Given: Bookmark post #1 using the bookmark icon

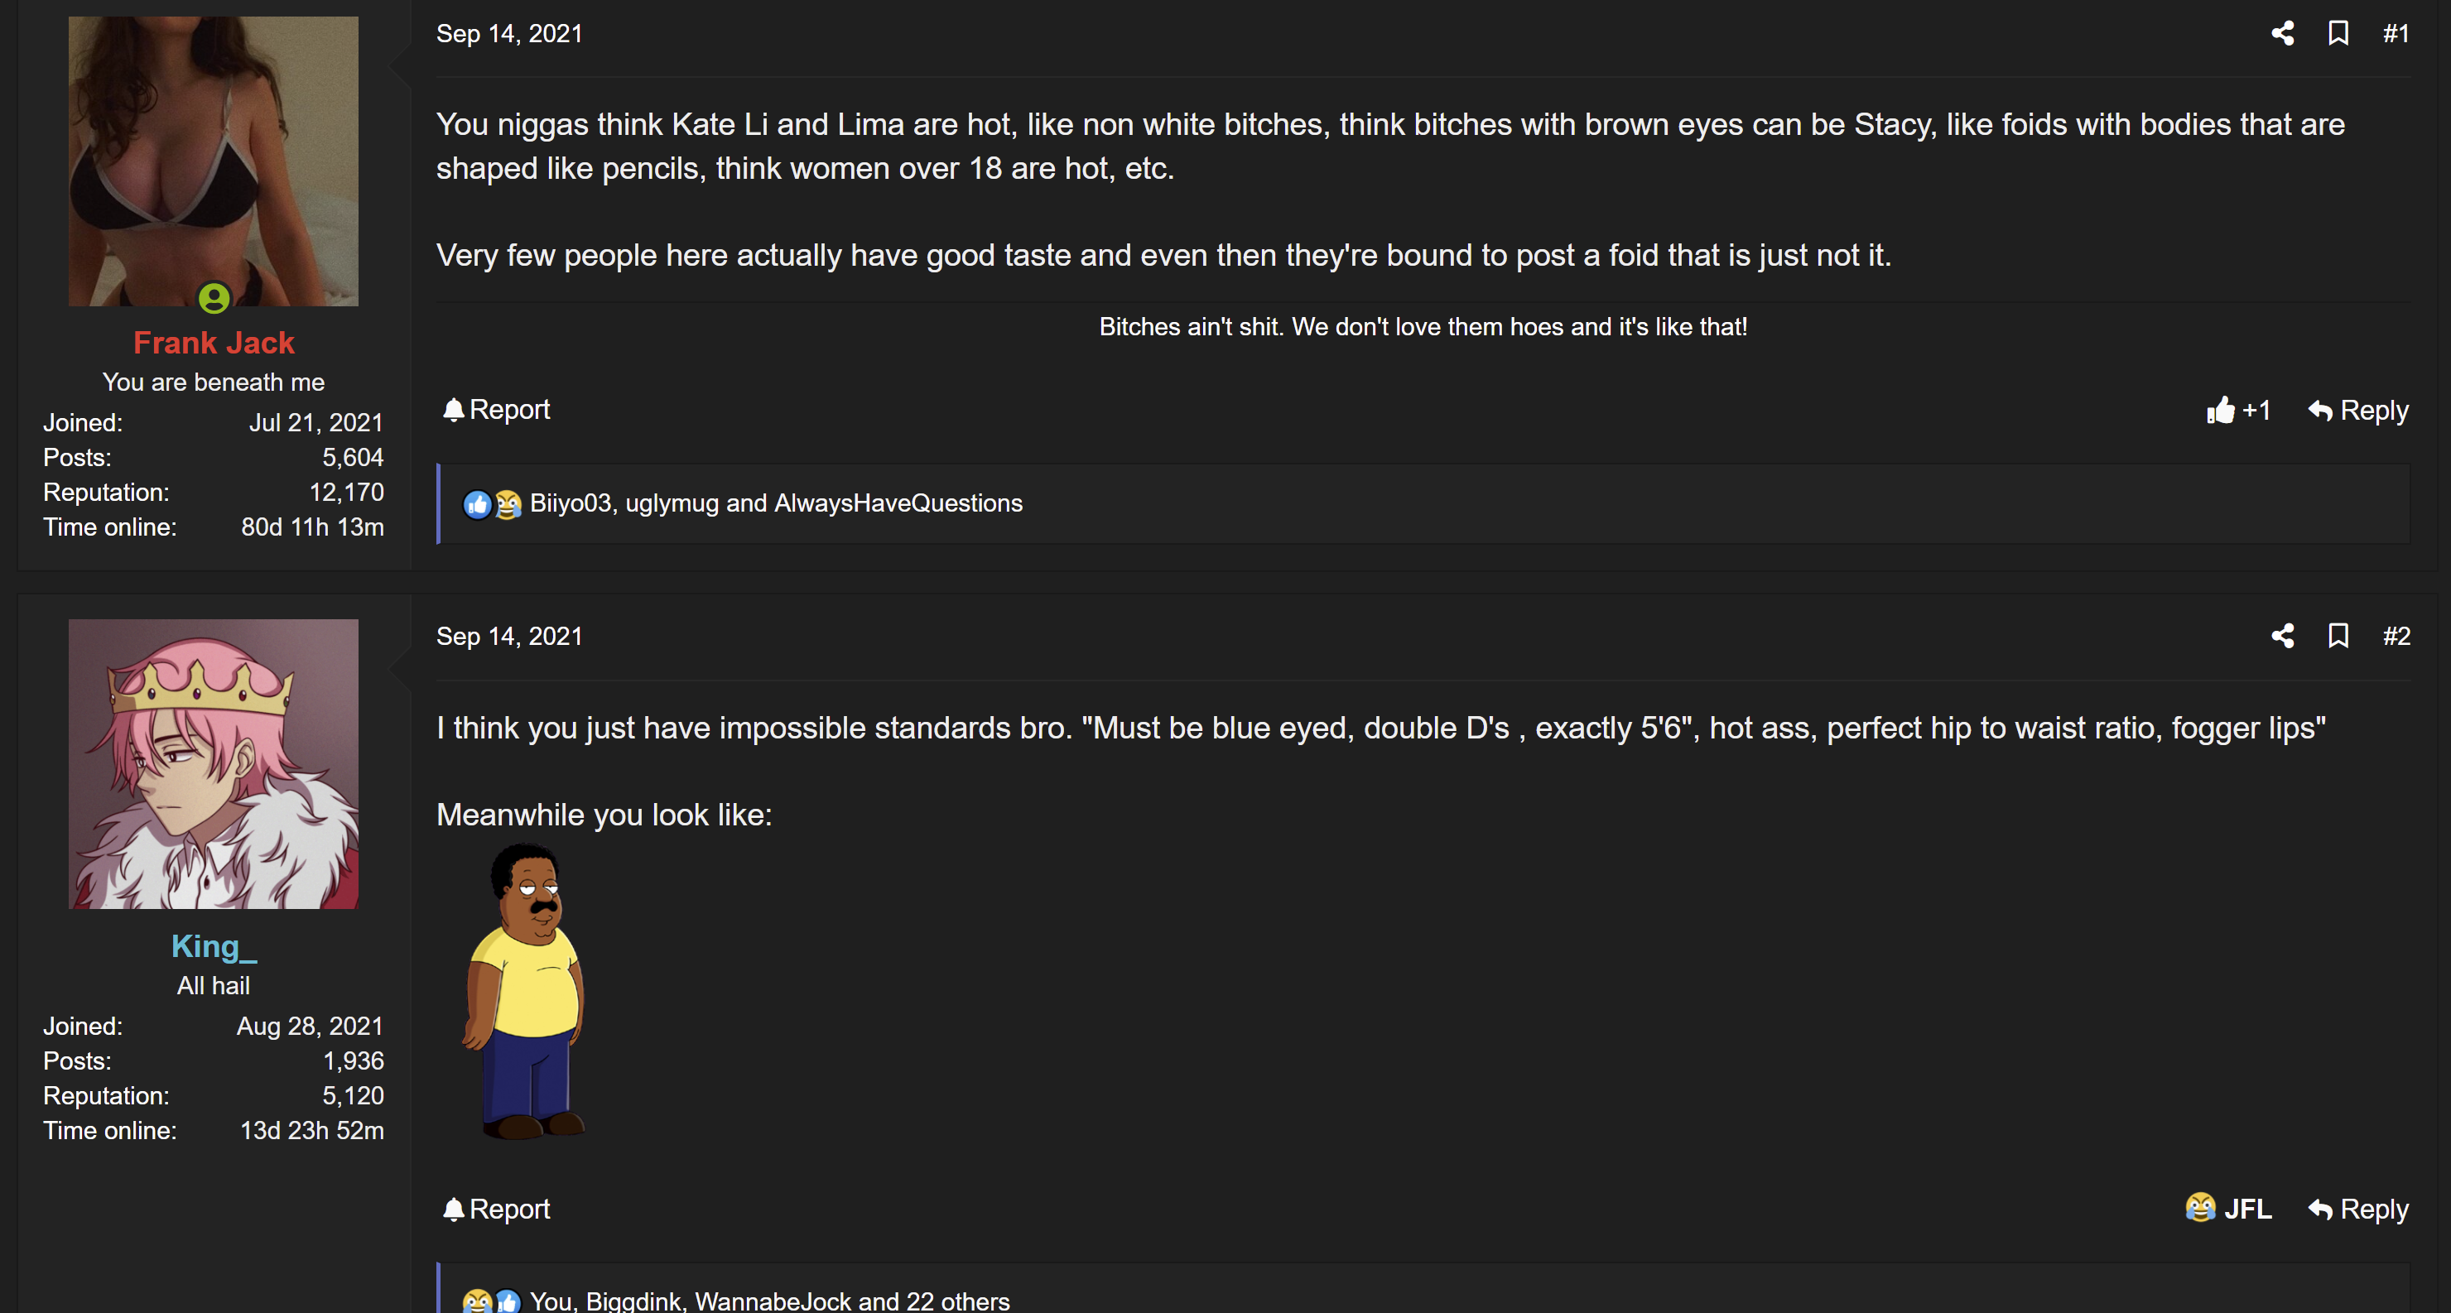Looking at the screenshot, I should point(2338,33).
